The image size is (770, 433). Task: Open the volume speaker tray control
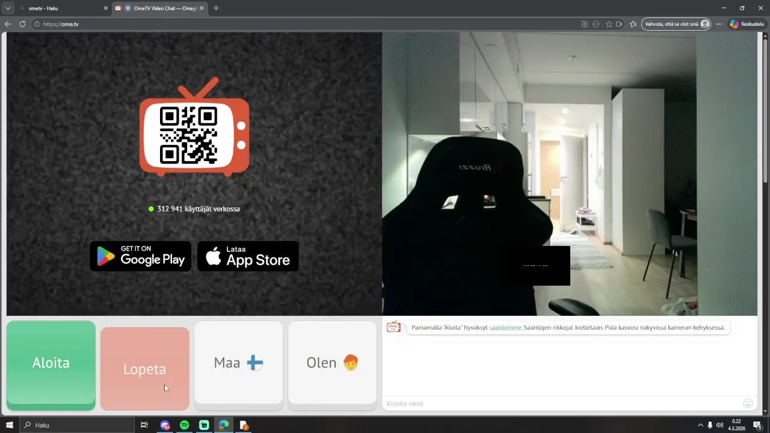[x=720, y=425]
